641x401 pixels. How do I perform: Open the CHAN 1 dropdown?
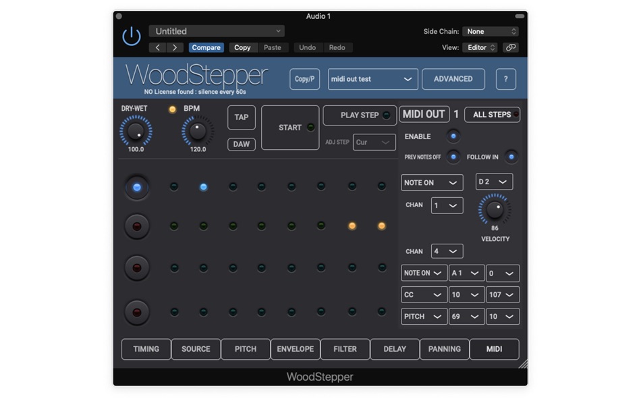coord(447,205)
